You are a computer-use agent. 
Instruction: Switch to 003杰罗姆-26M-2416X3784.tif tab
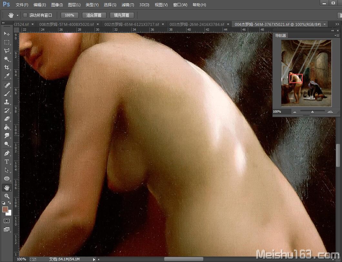pos(197,24)
